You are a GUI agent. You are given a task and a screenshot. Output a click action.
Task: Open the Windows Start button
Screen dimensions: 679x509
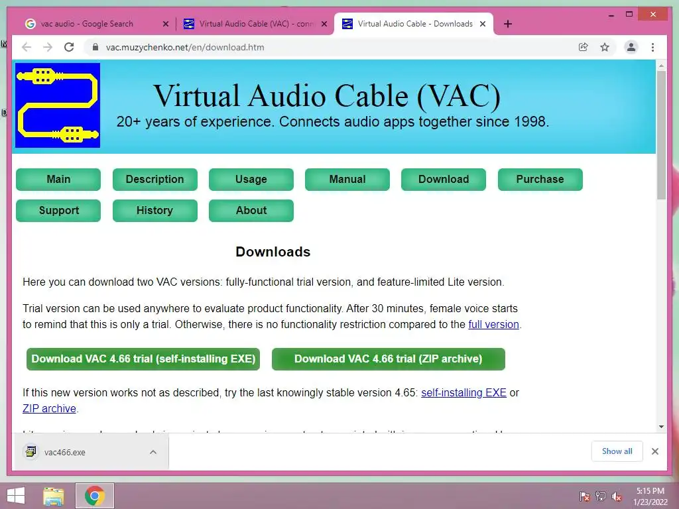click(16, 496)
